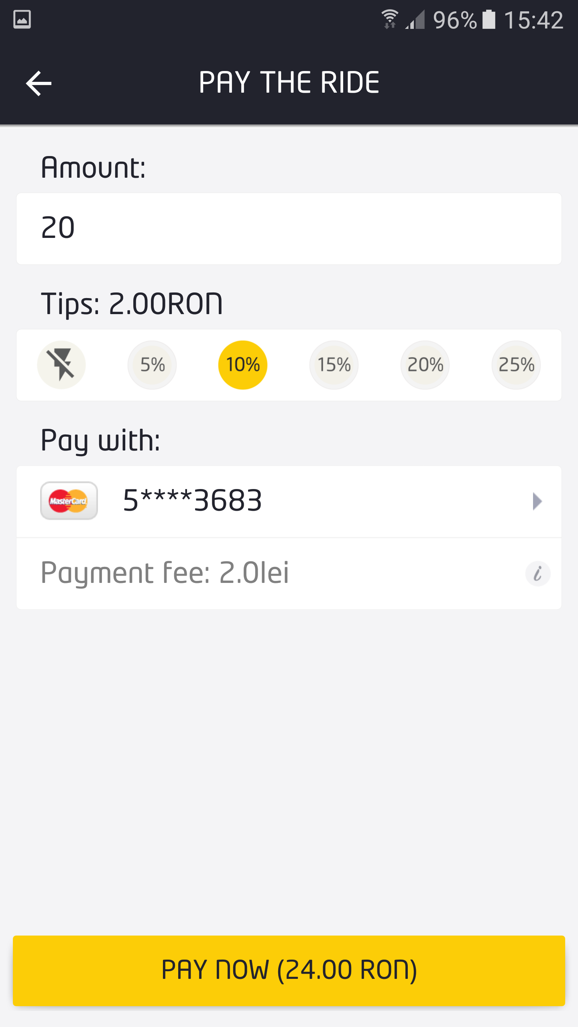
Task: Tap the PAY THE RIDE title
Action: (x=289, y=83)
